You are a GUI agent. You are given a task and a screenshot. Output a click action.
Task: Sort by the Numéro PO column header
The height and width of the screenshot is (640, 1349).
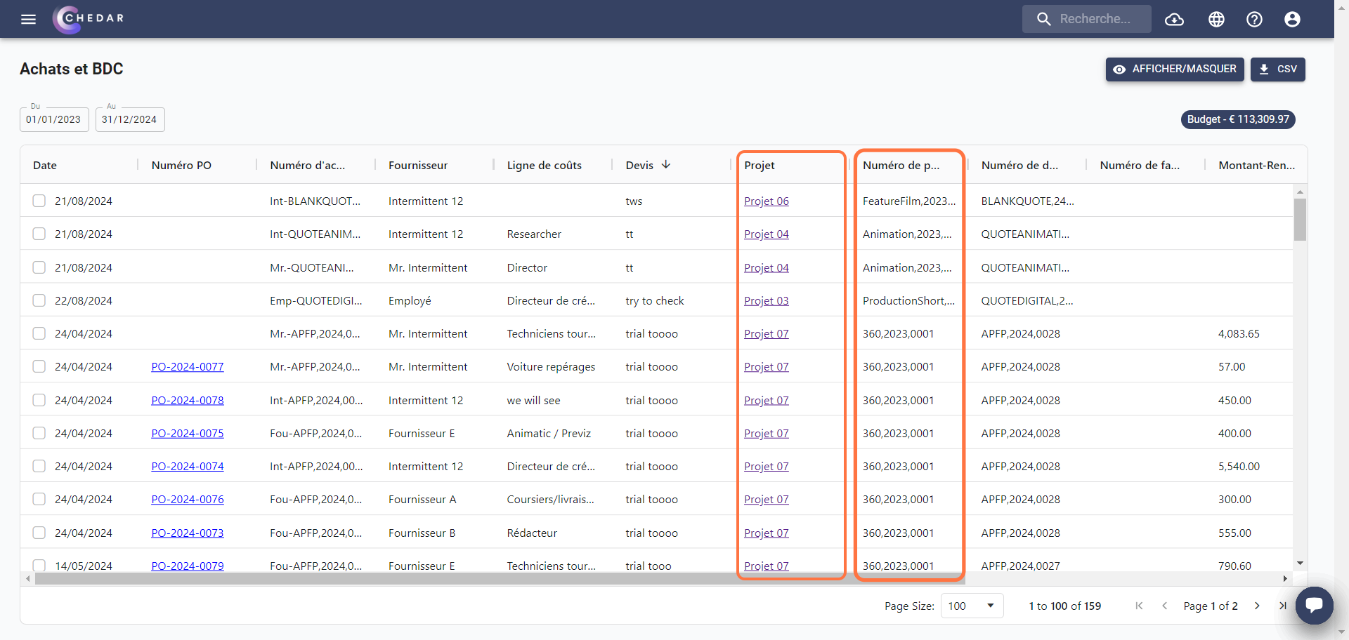coord(181,165)
